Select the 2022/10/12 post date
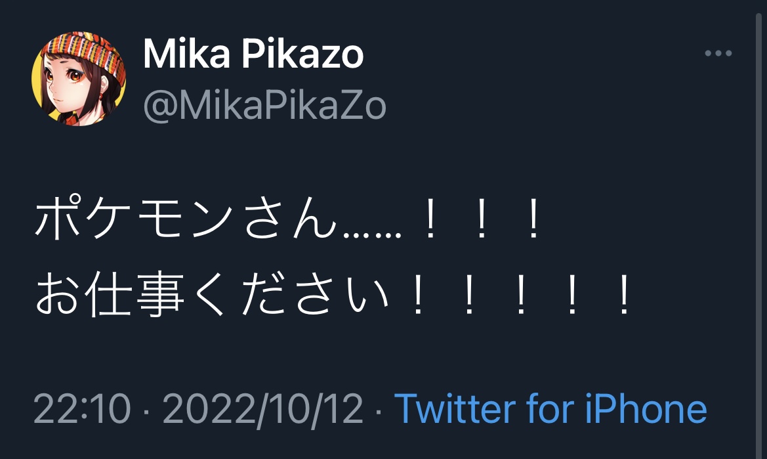This screenshot has height=459, width=767. (x=262, y=409)
